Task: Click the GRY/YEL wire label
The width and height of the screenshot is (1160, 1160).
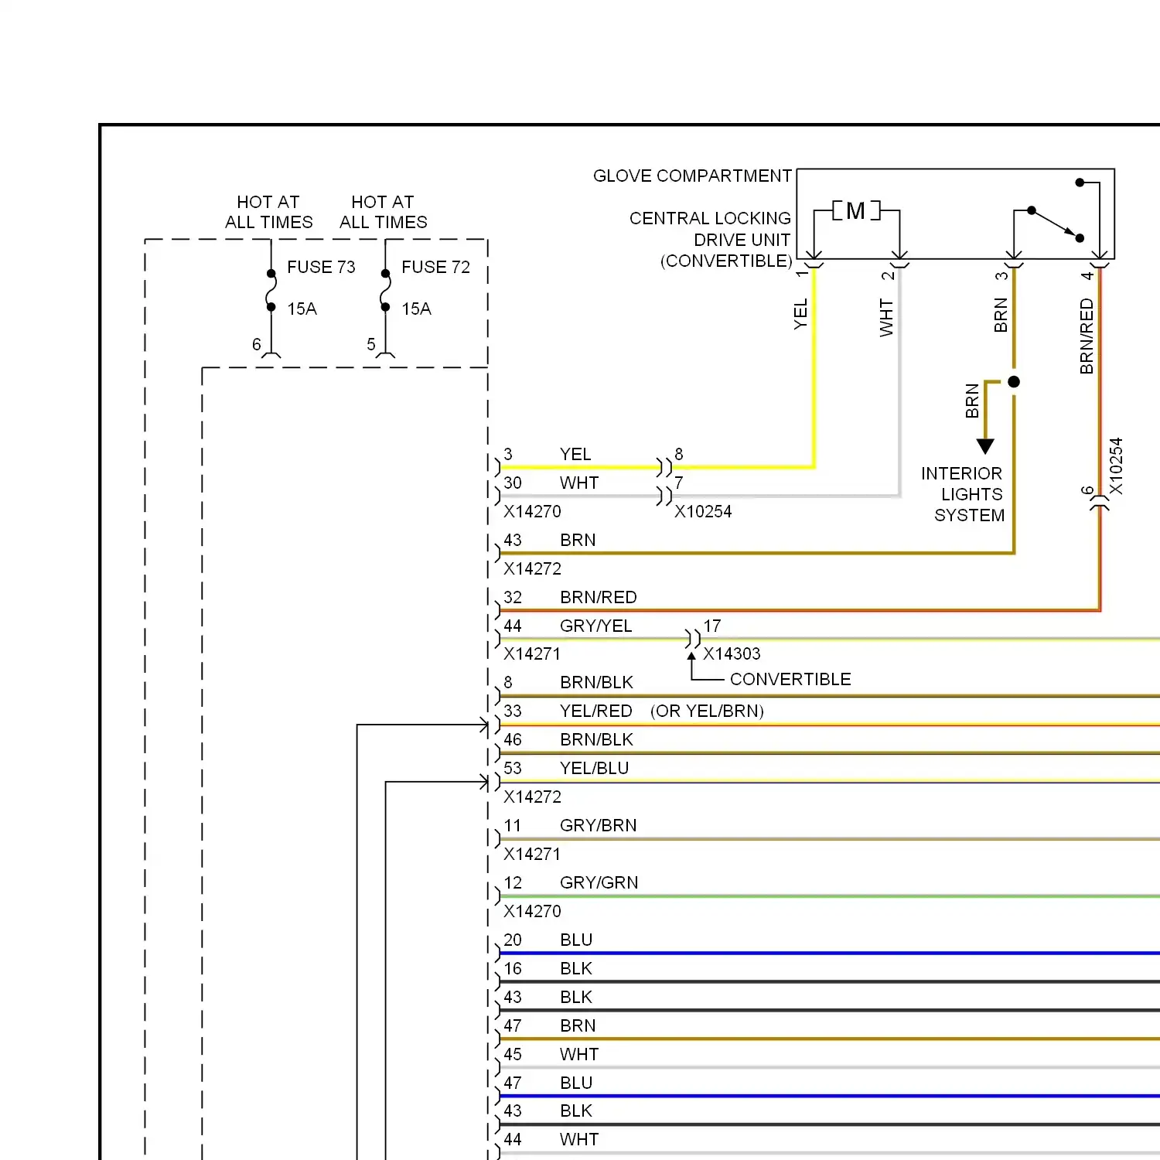Action: (595, 626)
